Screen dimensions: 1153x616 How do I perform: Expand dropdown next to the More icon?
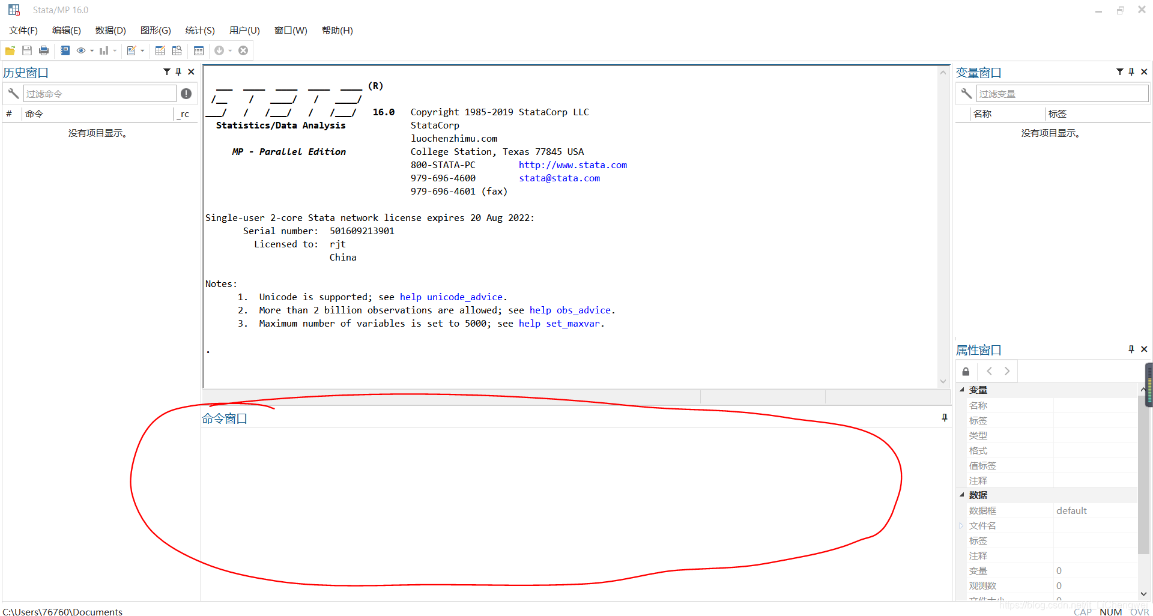(x=230, y=50)
